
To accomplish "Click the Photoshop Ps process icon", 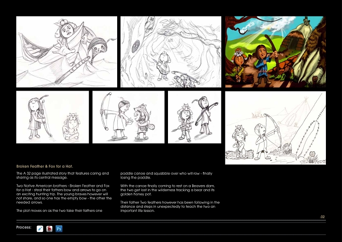I will pos(59,229).
